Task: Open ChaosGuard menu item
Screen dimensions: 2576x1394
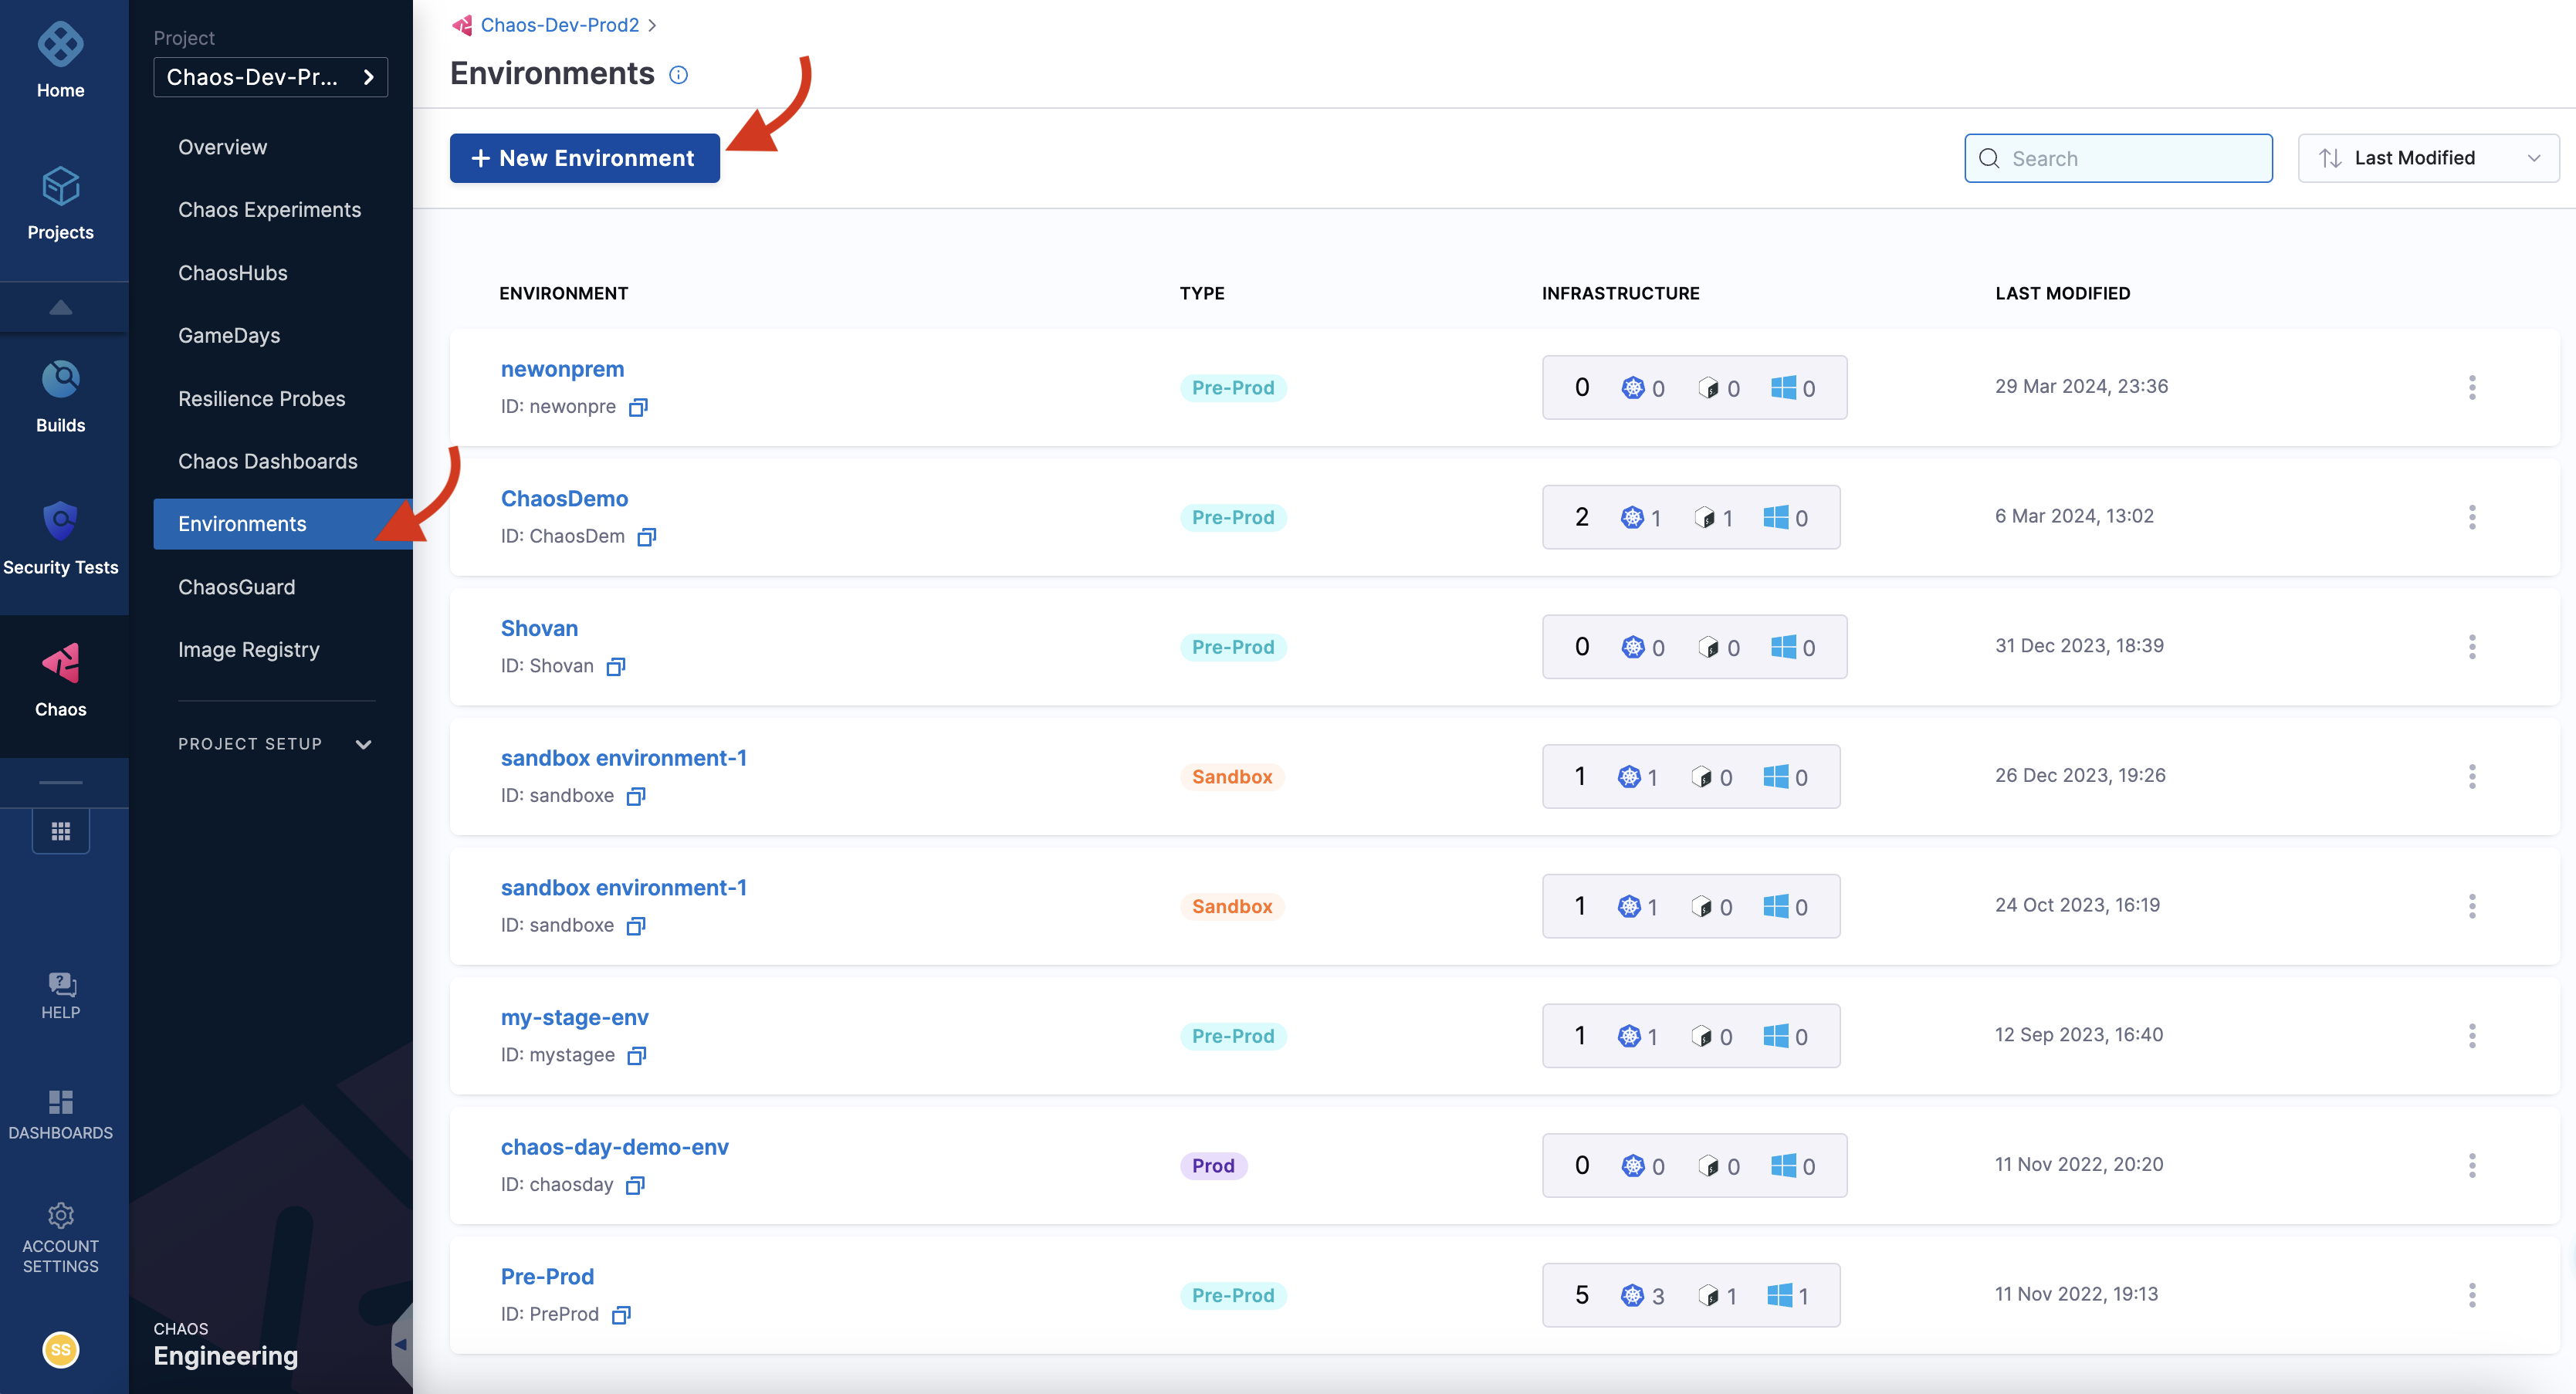Action: coord(236,587)
